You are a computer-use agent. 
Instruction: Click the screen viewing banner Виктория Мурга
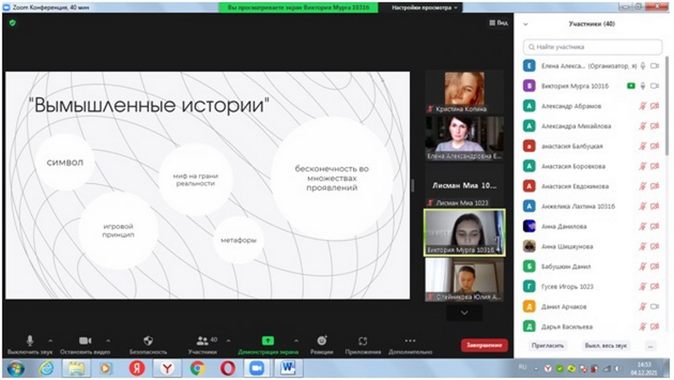coord(298,8)
